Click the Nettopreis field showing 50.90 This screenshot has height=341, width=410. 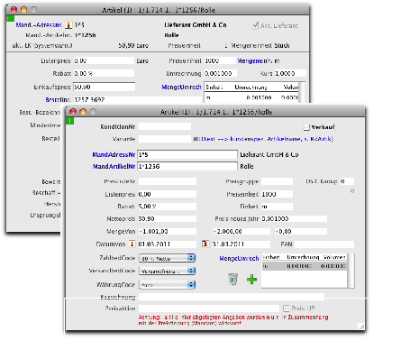point(168,218)
